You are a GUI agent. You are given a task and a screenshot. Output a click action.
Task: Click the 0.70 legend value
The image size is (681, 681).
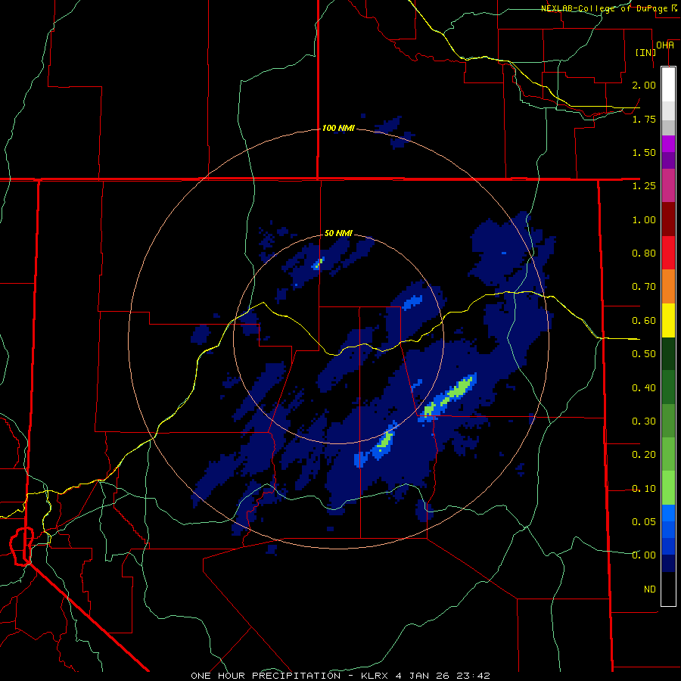[x=644, y=287]
